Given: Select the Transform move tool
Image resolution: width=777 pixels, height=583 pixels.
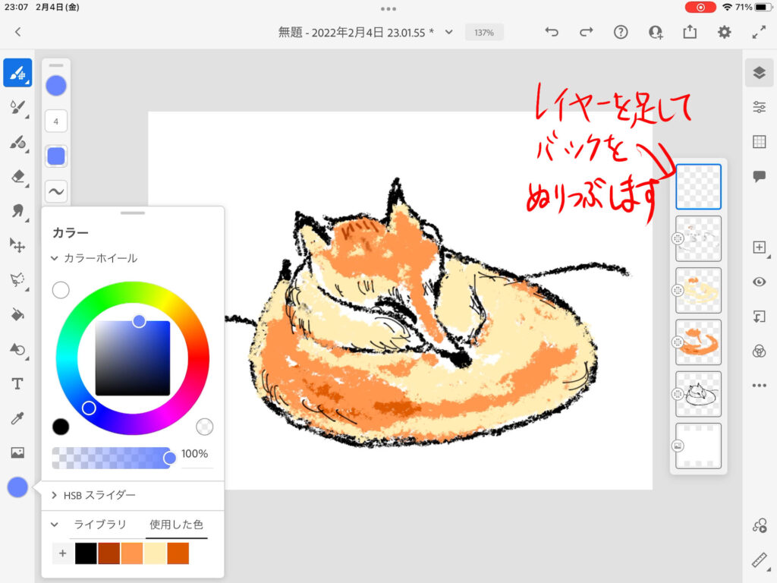Looking at the screenshot, I should (17, 244).
